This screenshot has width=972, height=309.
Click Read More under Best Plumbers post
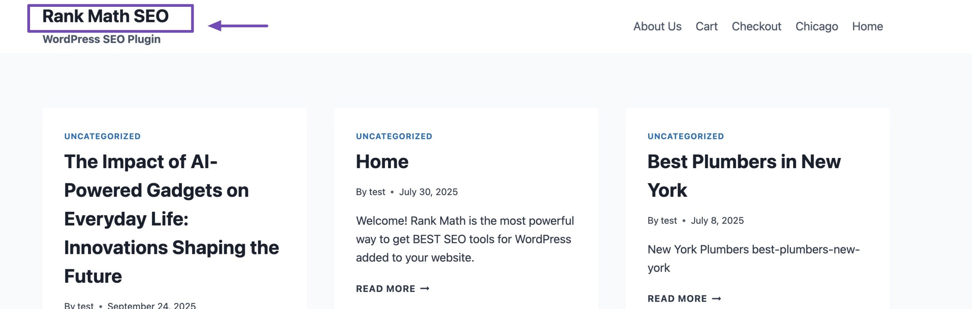pos(677,299)
